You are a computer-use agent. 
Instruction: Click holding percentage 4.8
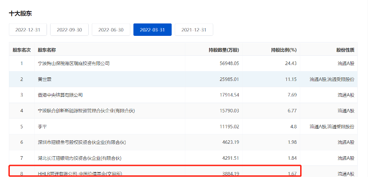294,127
